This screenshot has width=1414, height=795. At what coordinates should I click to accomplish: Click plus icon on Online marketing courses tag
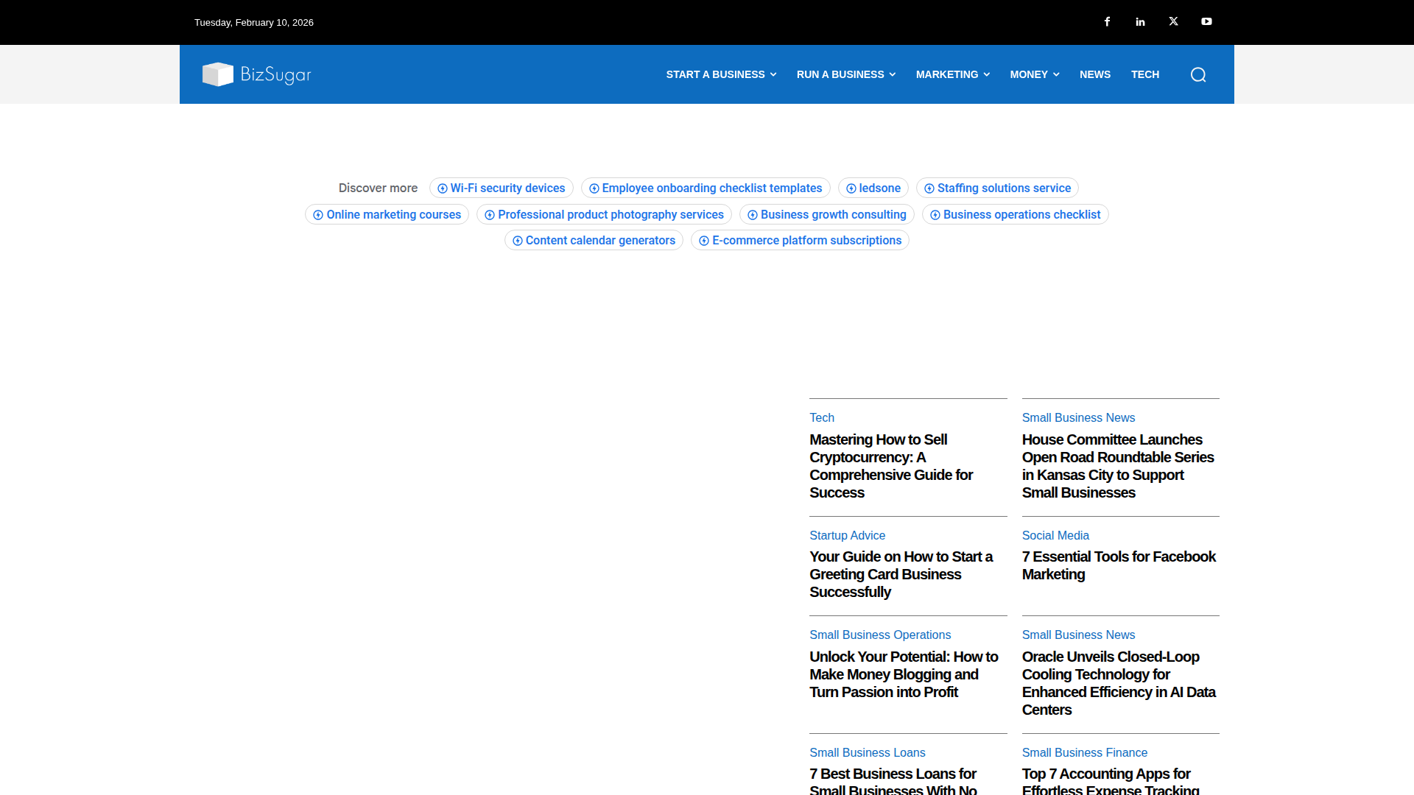[317, 214]
